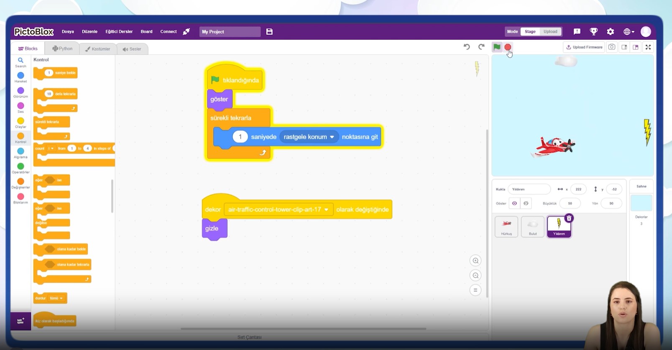This screenshot has height=350, width=672.
Task: Switch mode to Upload
Action: (x=550, y=32)
